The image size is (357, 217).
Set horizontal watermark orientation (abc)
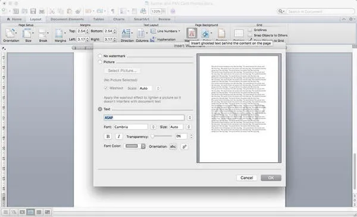coord(173,146)
